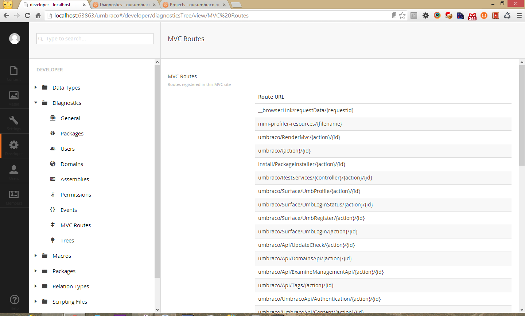Go to browser home page
525x316 pixels.
(38, 15)
